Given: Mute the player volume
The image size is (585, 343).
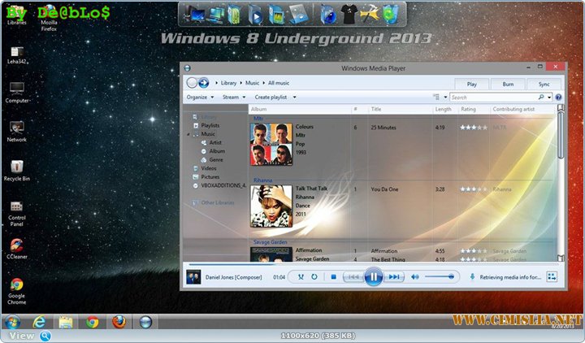Looking at the screenshot, I should [x=414, y=277].
